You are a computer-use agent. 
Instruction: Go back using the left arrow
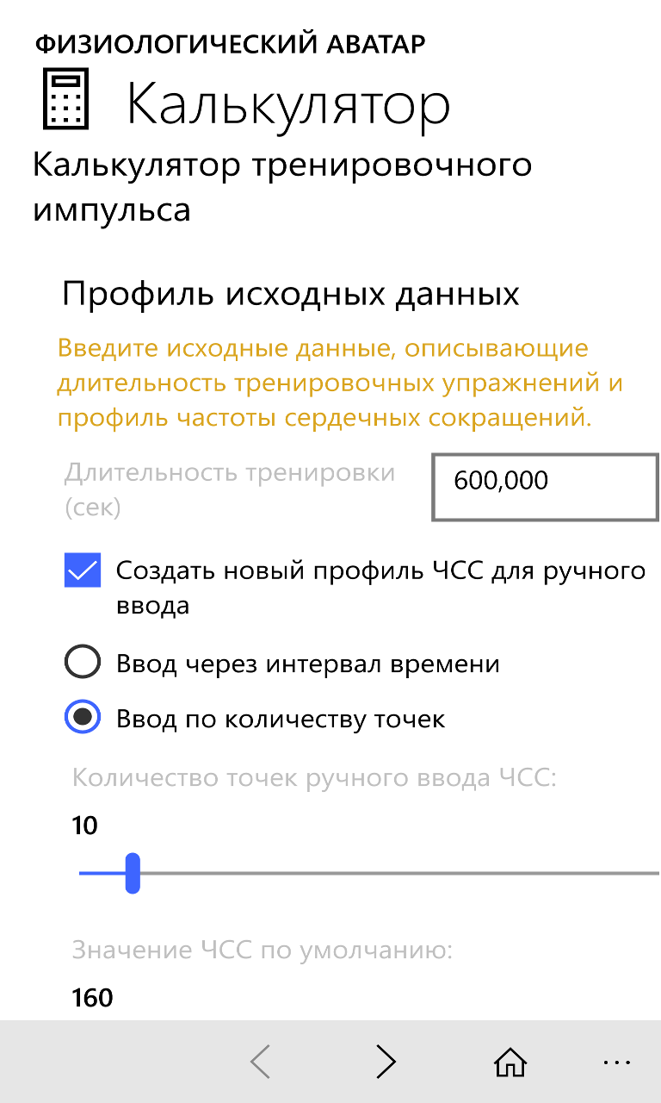pos(261,1062)
